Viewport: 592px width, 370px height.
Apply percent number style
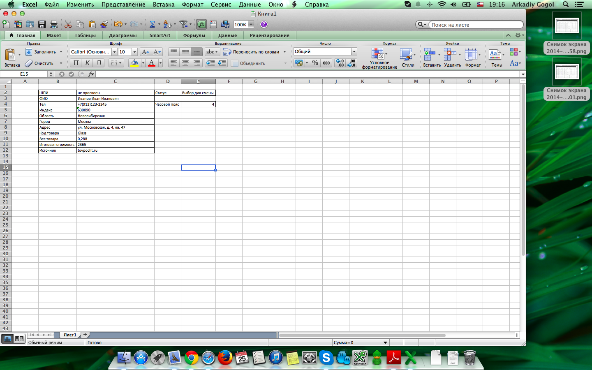click(x=315, y=63)
